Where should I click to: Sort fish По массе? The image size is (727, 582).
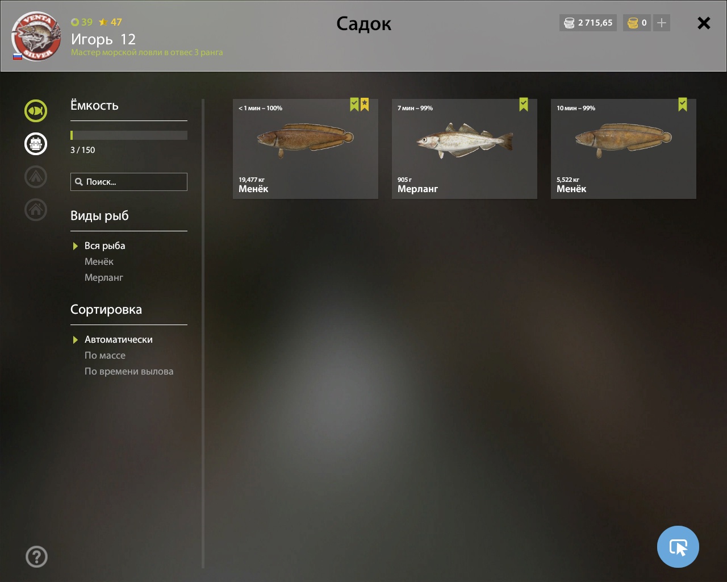105,355
